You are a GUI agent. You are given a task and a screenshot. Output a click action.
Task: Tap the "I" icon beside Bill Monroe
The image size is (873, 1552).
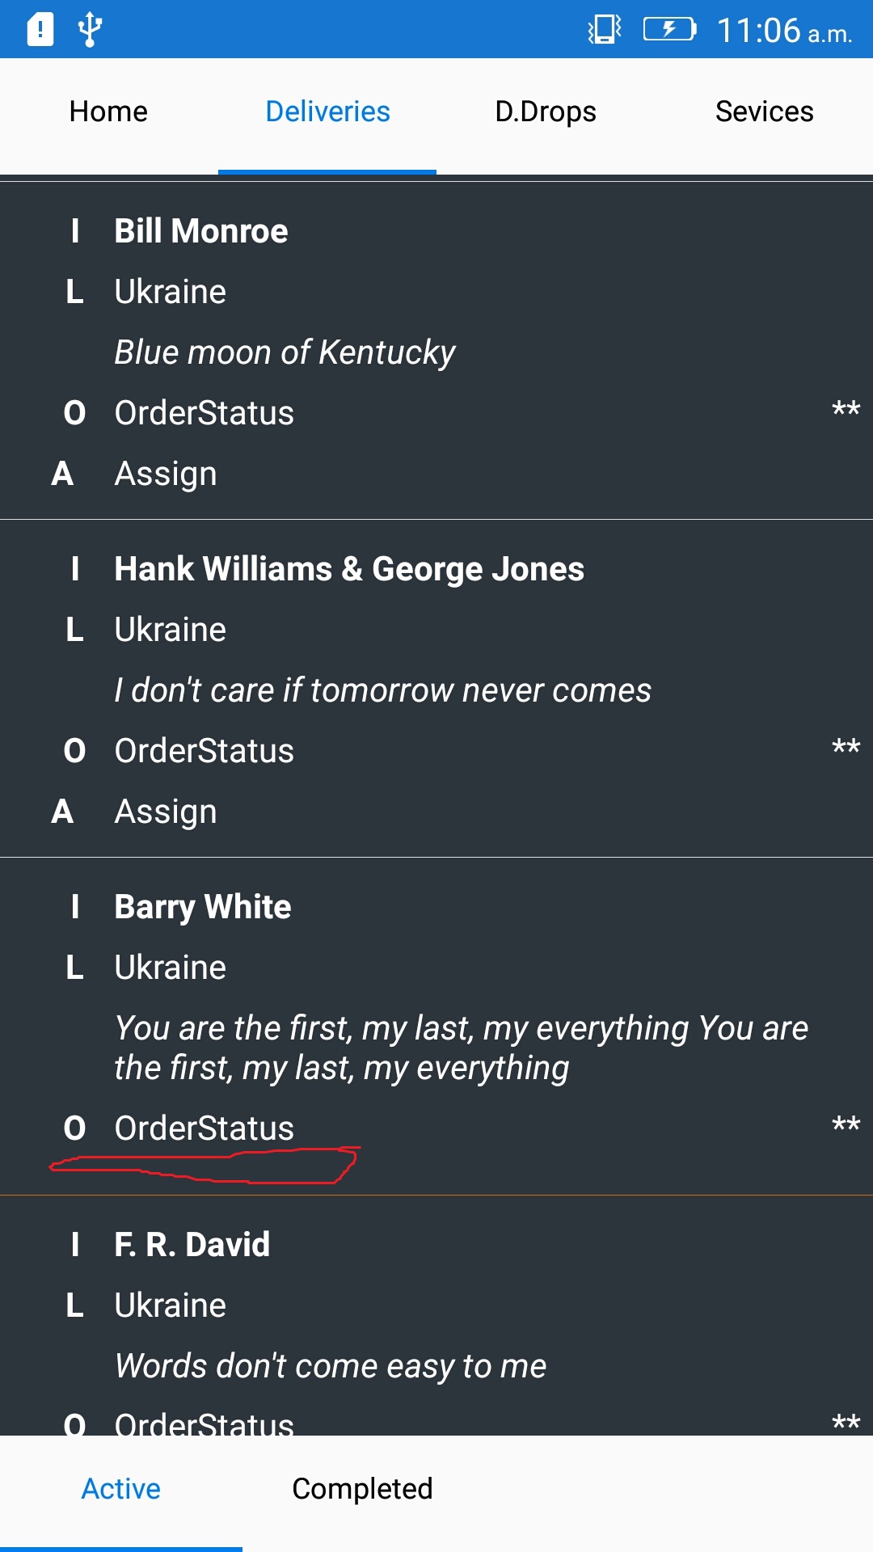click(x=77, y=230)
